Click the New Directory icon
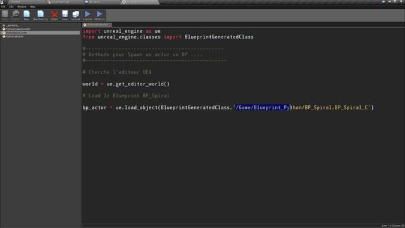This screenshot has width=405, height=228. [x=40, y=15]
